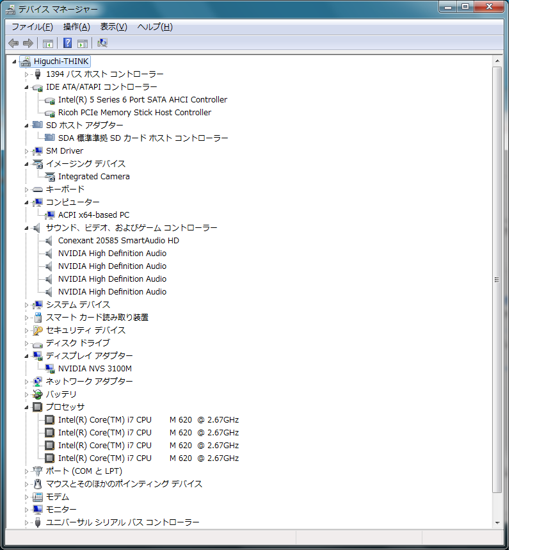Collapse the イメージング デバイス node

coord(26,164)
